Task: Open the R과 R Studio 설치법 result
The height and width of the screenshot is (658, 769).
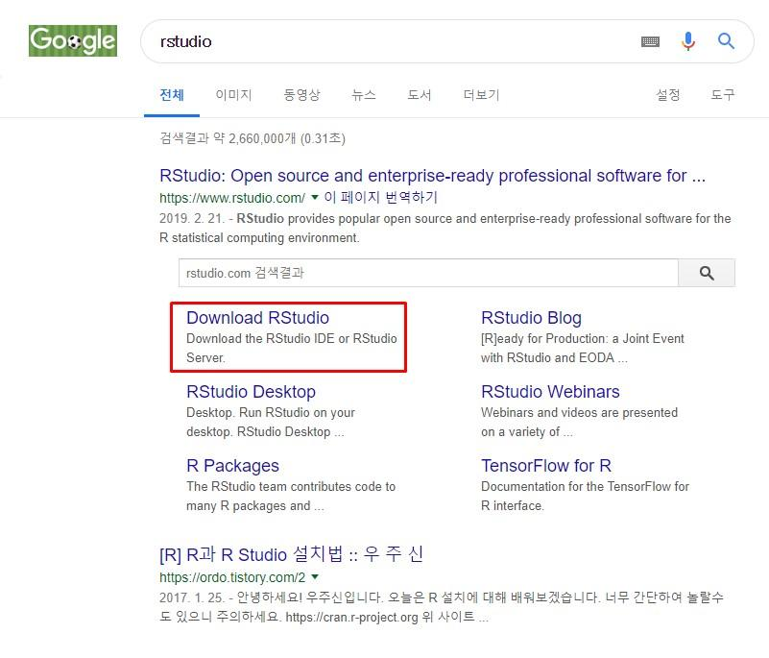Action: tap(291, 554)
